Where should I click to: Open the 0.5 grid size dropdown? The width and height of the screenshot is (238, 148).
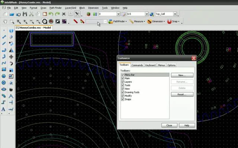(x=147, y=14)
